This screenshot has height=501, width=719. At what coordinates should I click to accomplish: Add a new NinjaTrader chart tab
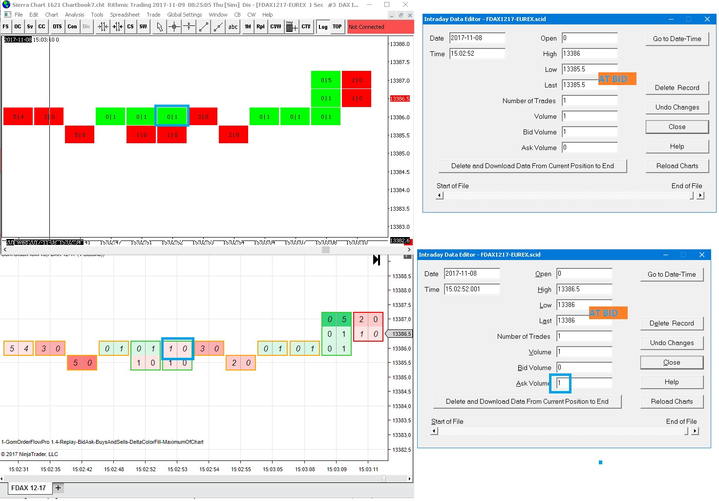coord(58,488)
